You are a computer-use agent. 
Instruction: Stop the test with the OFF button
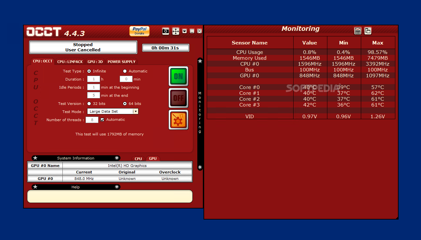pyautogui.click(x=178, y=98)
